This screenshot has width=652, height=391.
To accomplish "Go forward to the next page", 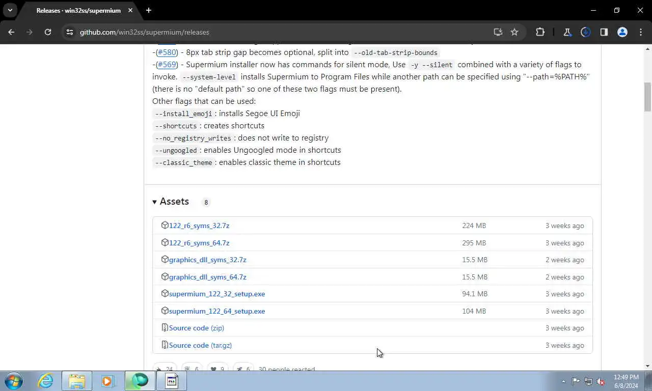I will [30, 32].
